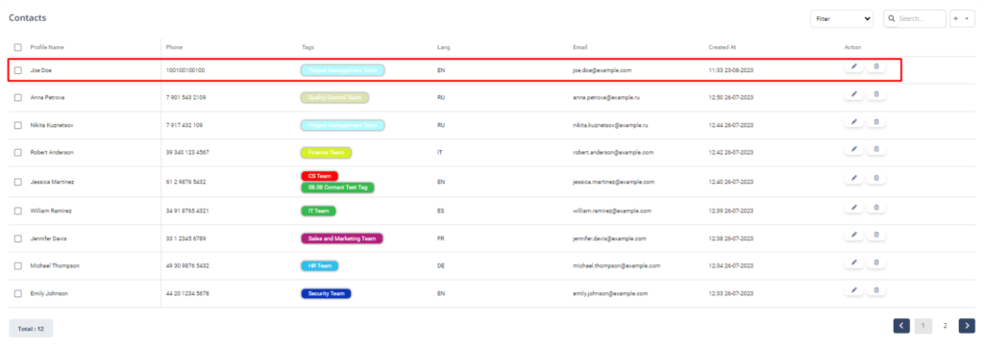Image resolution: width=984 pixels, height=351 pixels.
Task: Click the 08.08 Contact Test Tag
Action: click(337, 188)
